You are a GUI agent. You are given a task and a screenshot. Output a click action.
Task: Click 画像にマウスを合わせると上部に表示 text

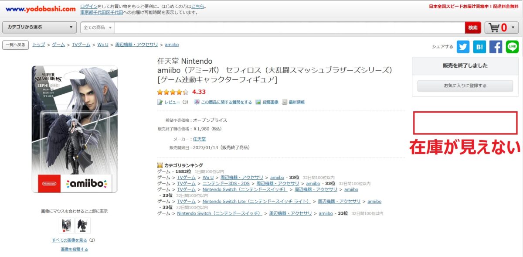(75, 211)
